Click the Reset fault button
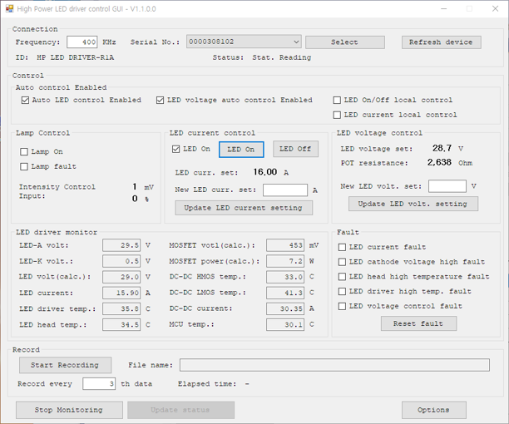The image size is (509, 424). click(418, 323)
